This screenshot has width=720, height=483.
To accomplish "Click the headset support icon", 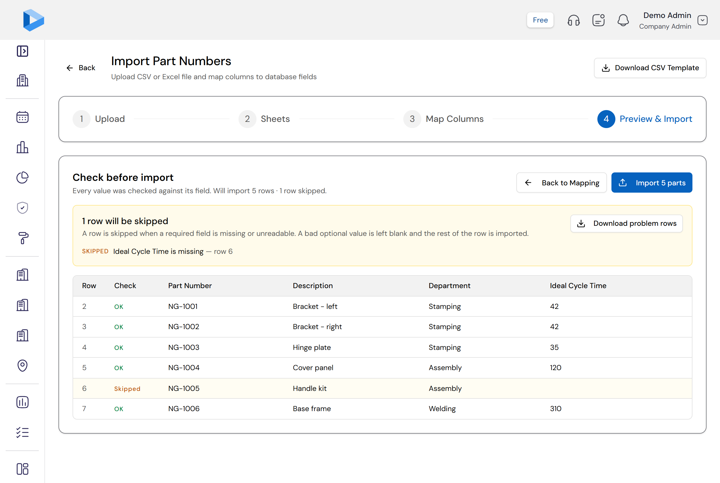I will [x=573, y=20].
